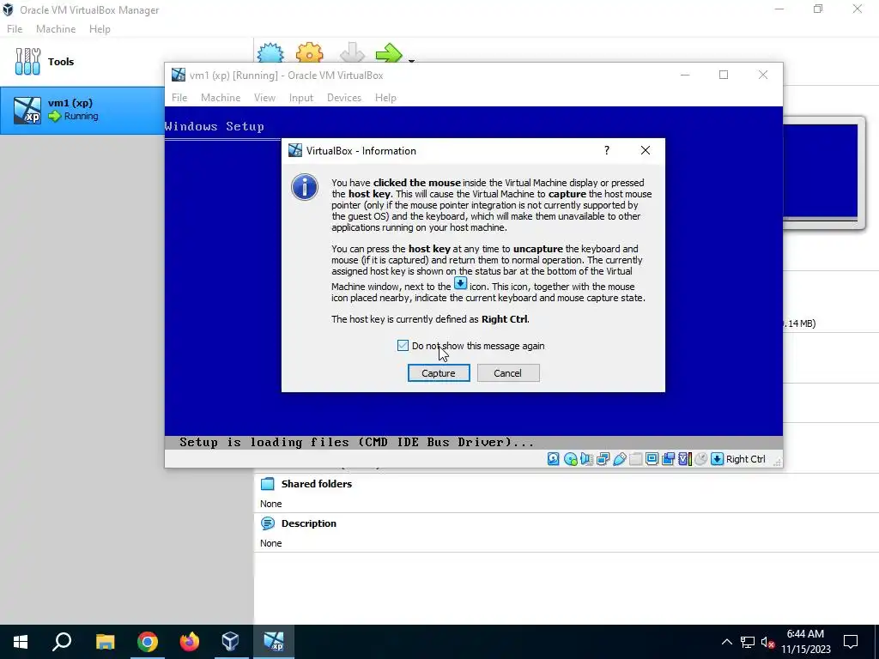Open Help menu in the vm1 window
The image size is (879, 659).
click(385, 98)
